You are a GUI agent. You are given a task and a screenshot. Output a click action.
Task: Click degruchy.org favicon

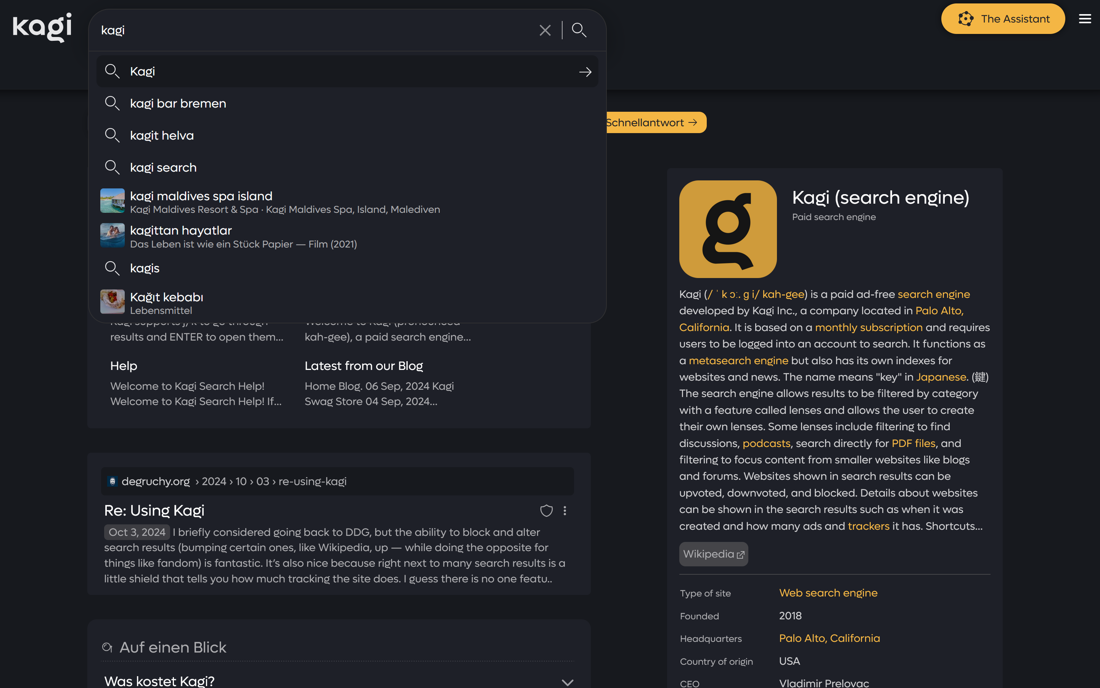pos(113,481)
